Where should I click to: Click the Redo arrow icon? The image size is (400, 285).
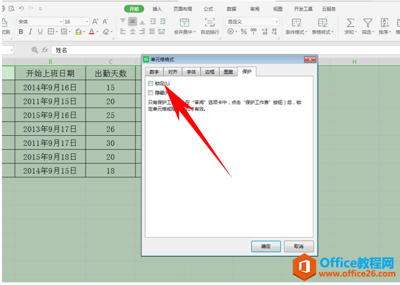(x=31, y=9)
